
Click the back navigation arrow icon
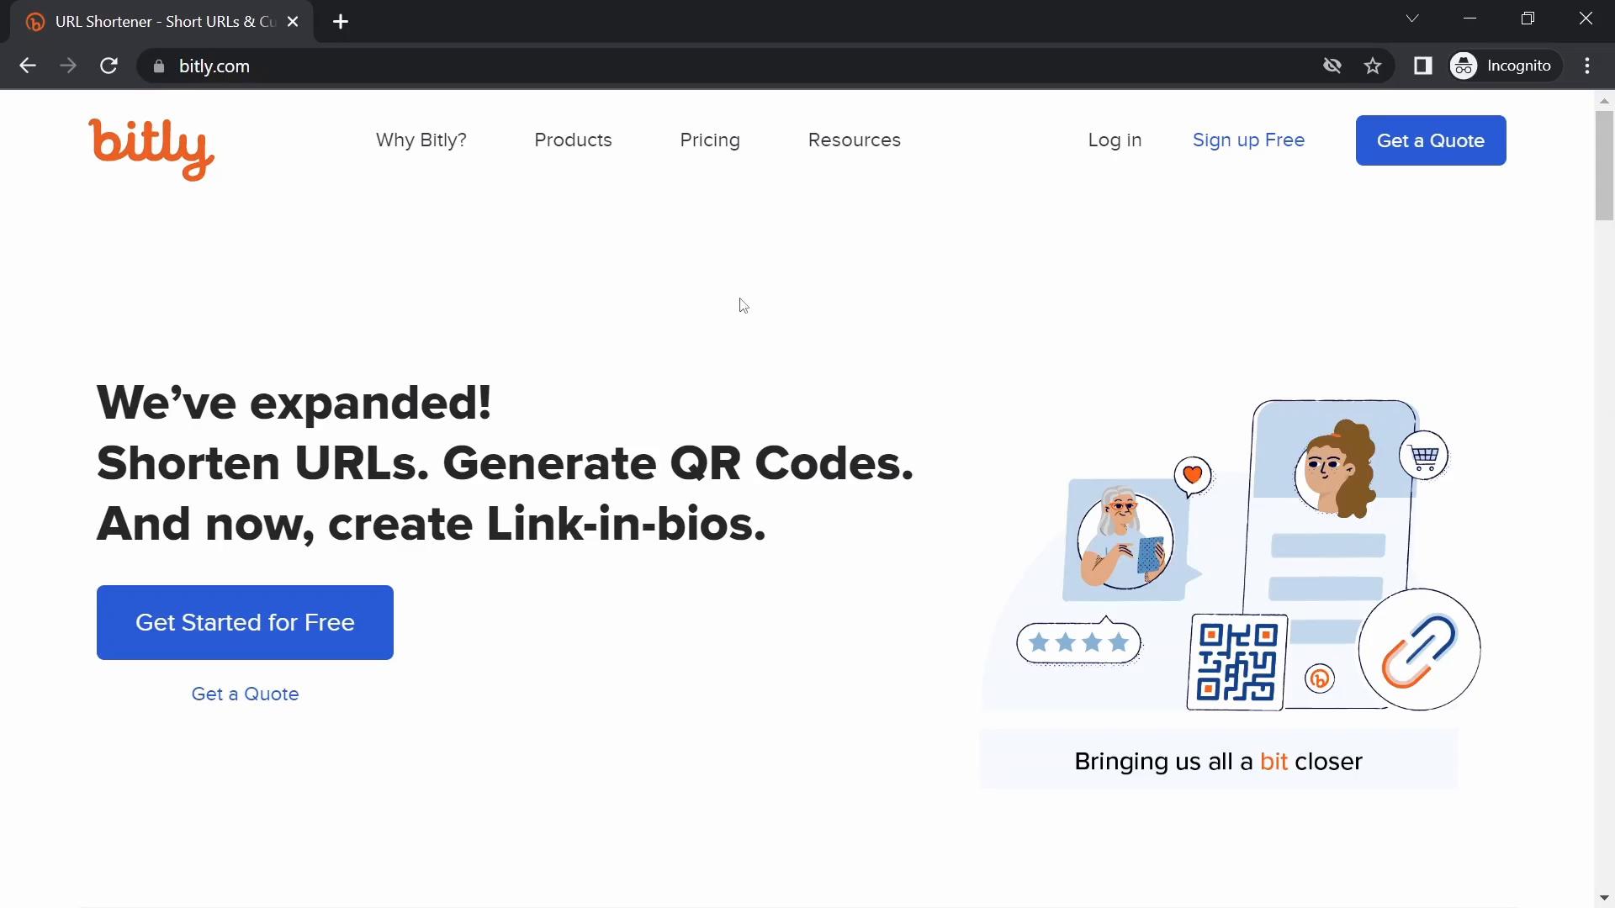27,66
